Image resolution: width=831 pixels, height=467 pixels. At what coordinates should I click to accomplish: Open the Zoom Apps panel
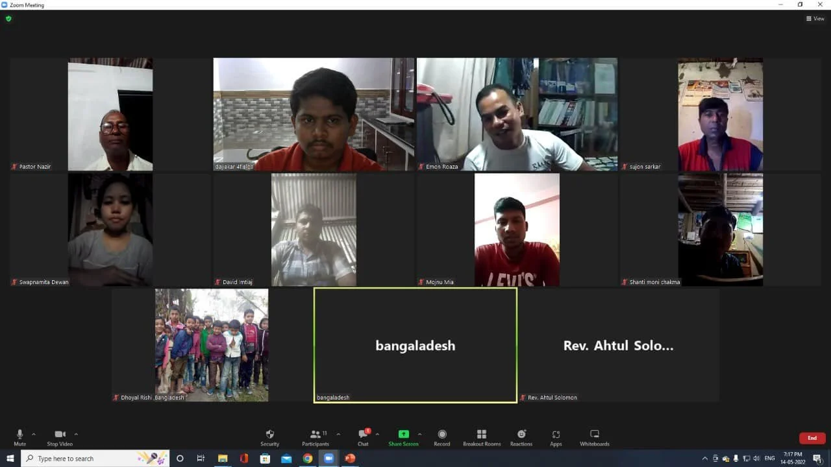coord(556,435)
